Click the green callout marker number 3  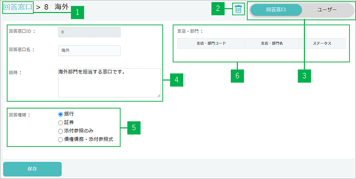click(304, 76)
